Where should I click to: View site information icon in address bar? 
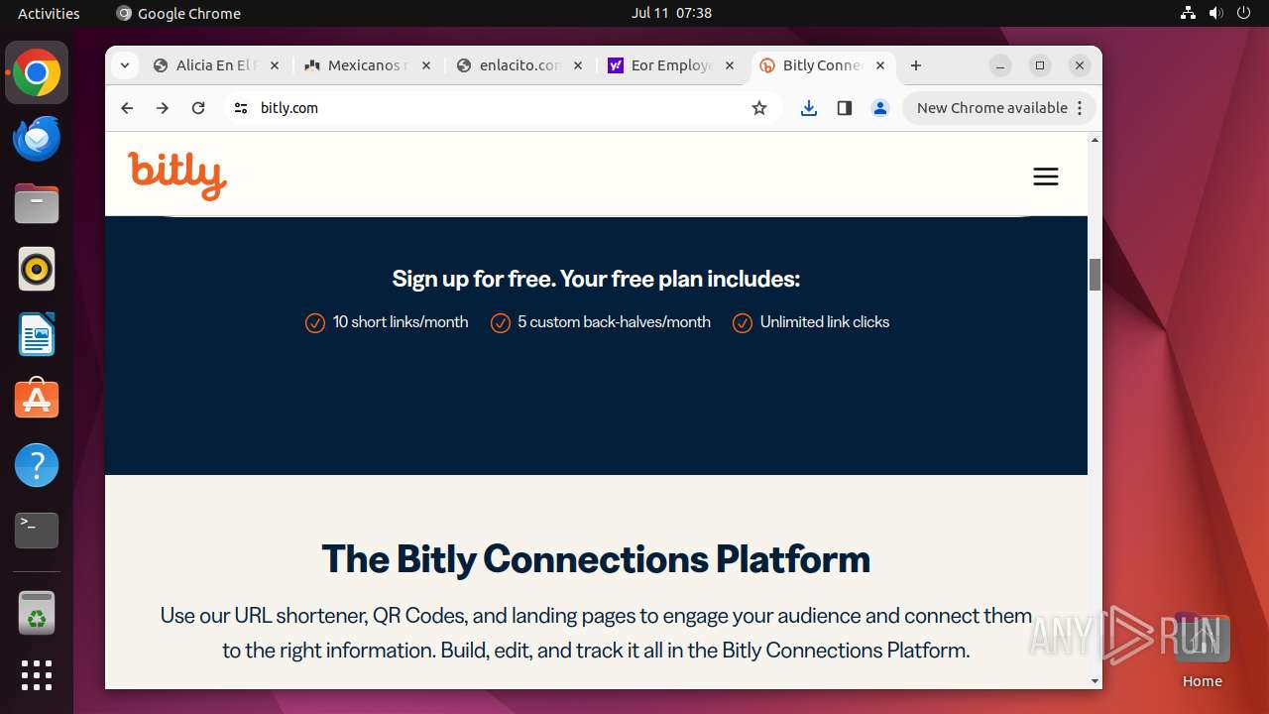tap(241, 108)
